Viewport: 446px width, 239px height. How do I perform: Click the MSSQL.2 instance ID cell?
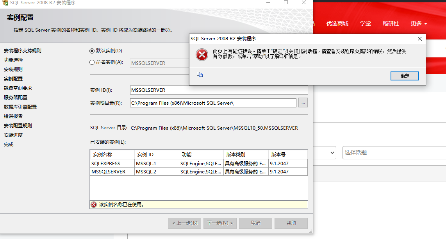[x=157, y=171]
